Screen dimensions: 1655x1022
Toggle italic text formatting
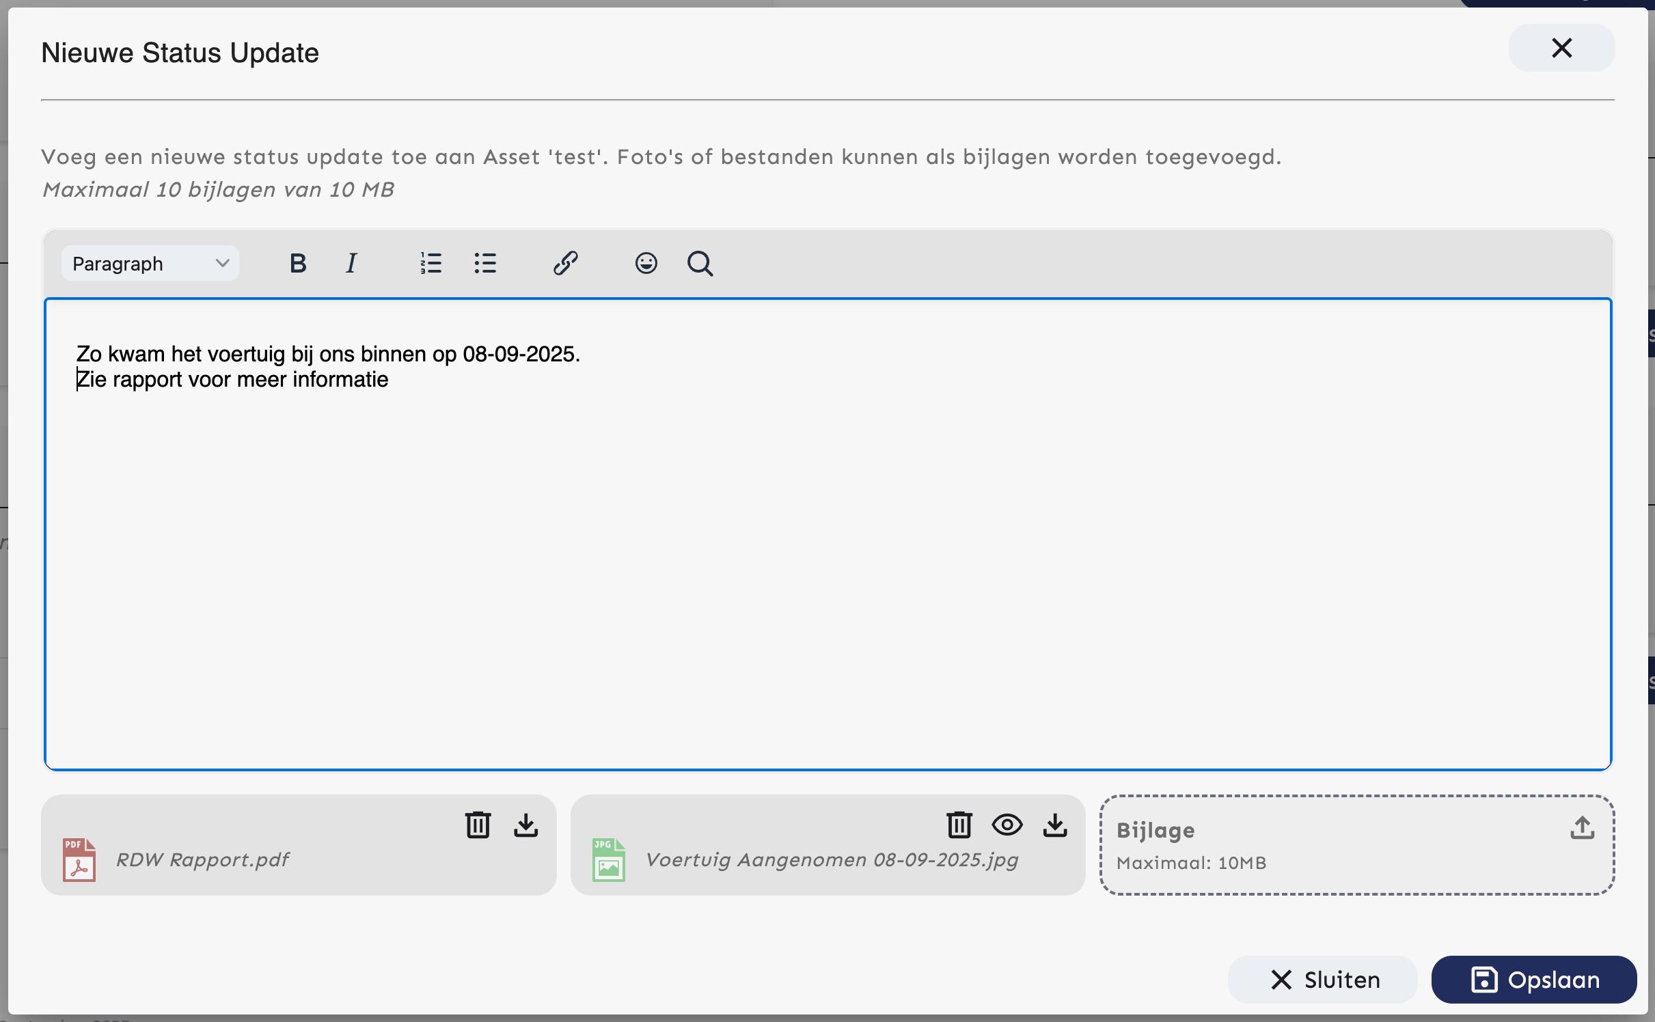pos(351,263)
